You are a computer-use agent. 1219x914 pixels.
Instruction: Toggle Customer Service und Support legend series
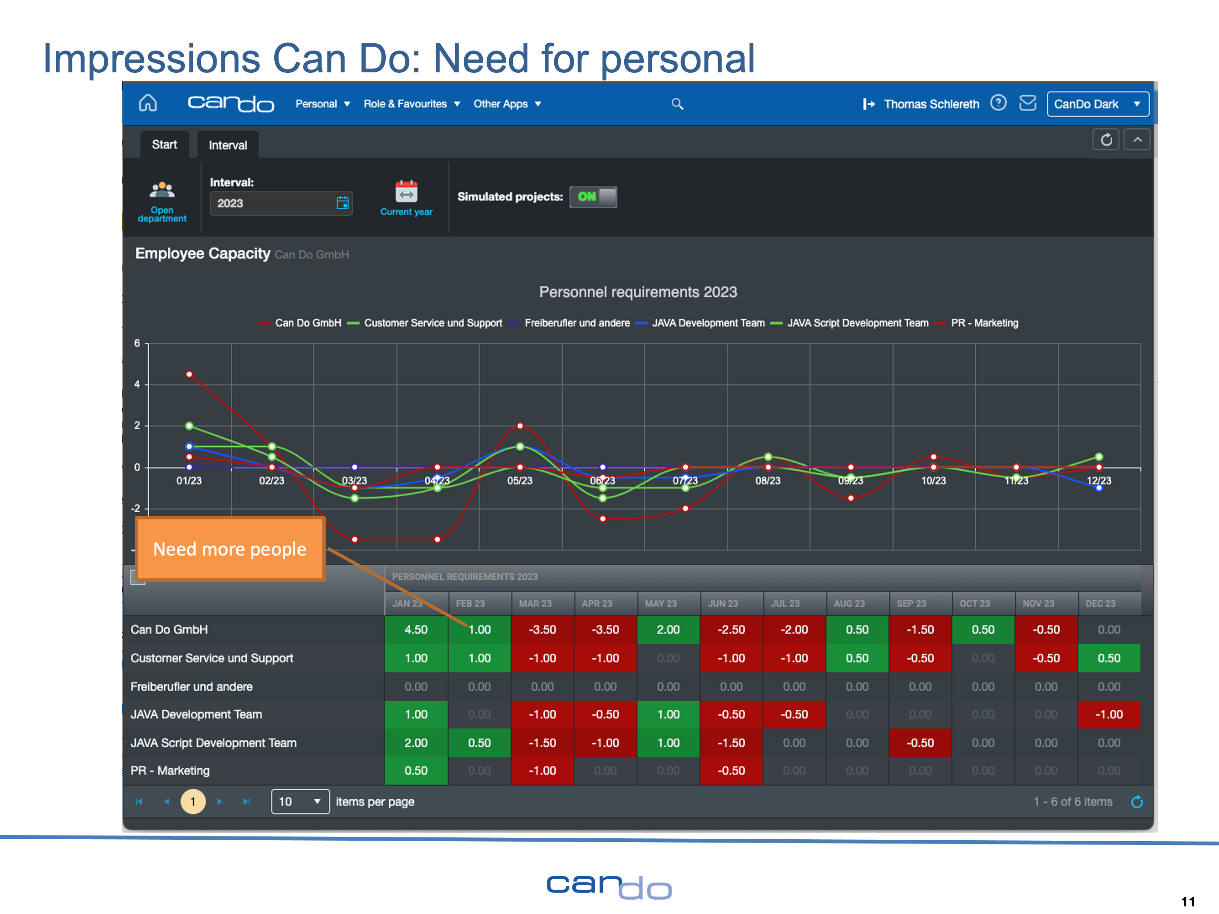click(425, 323)
